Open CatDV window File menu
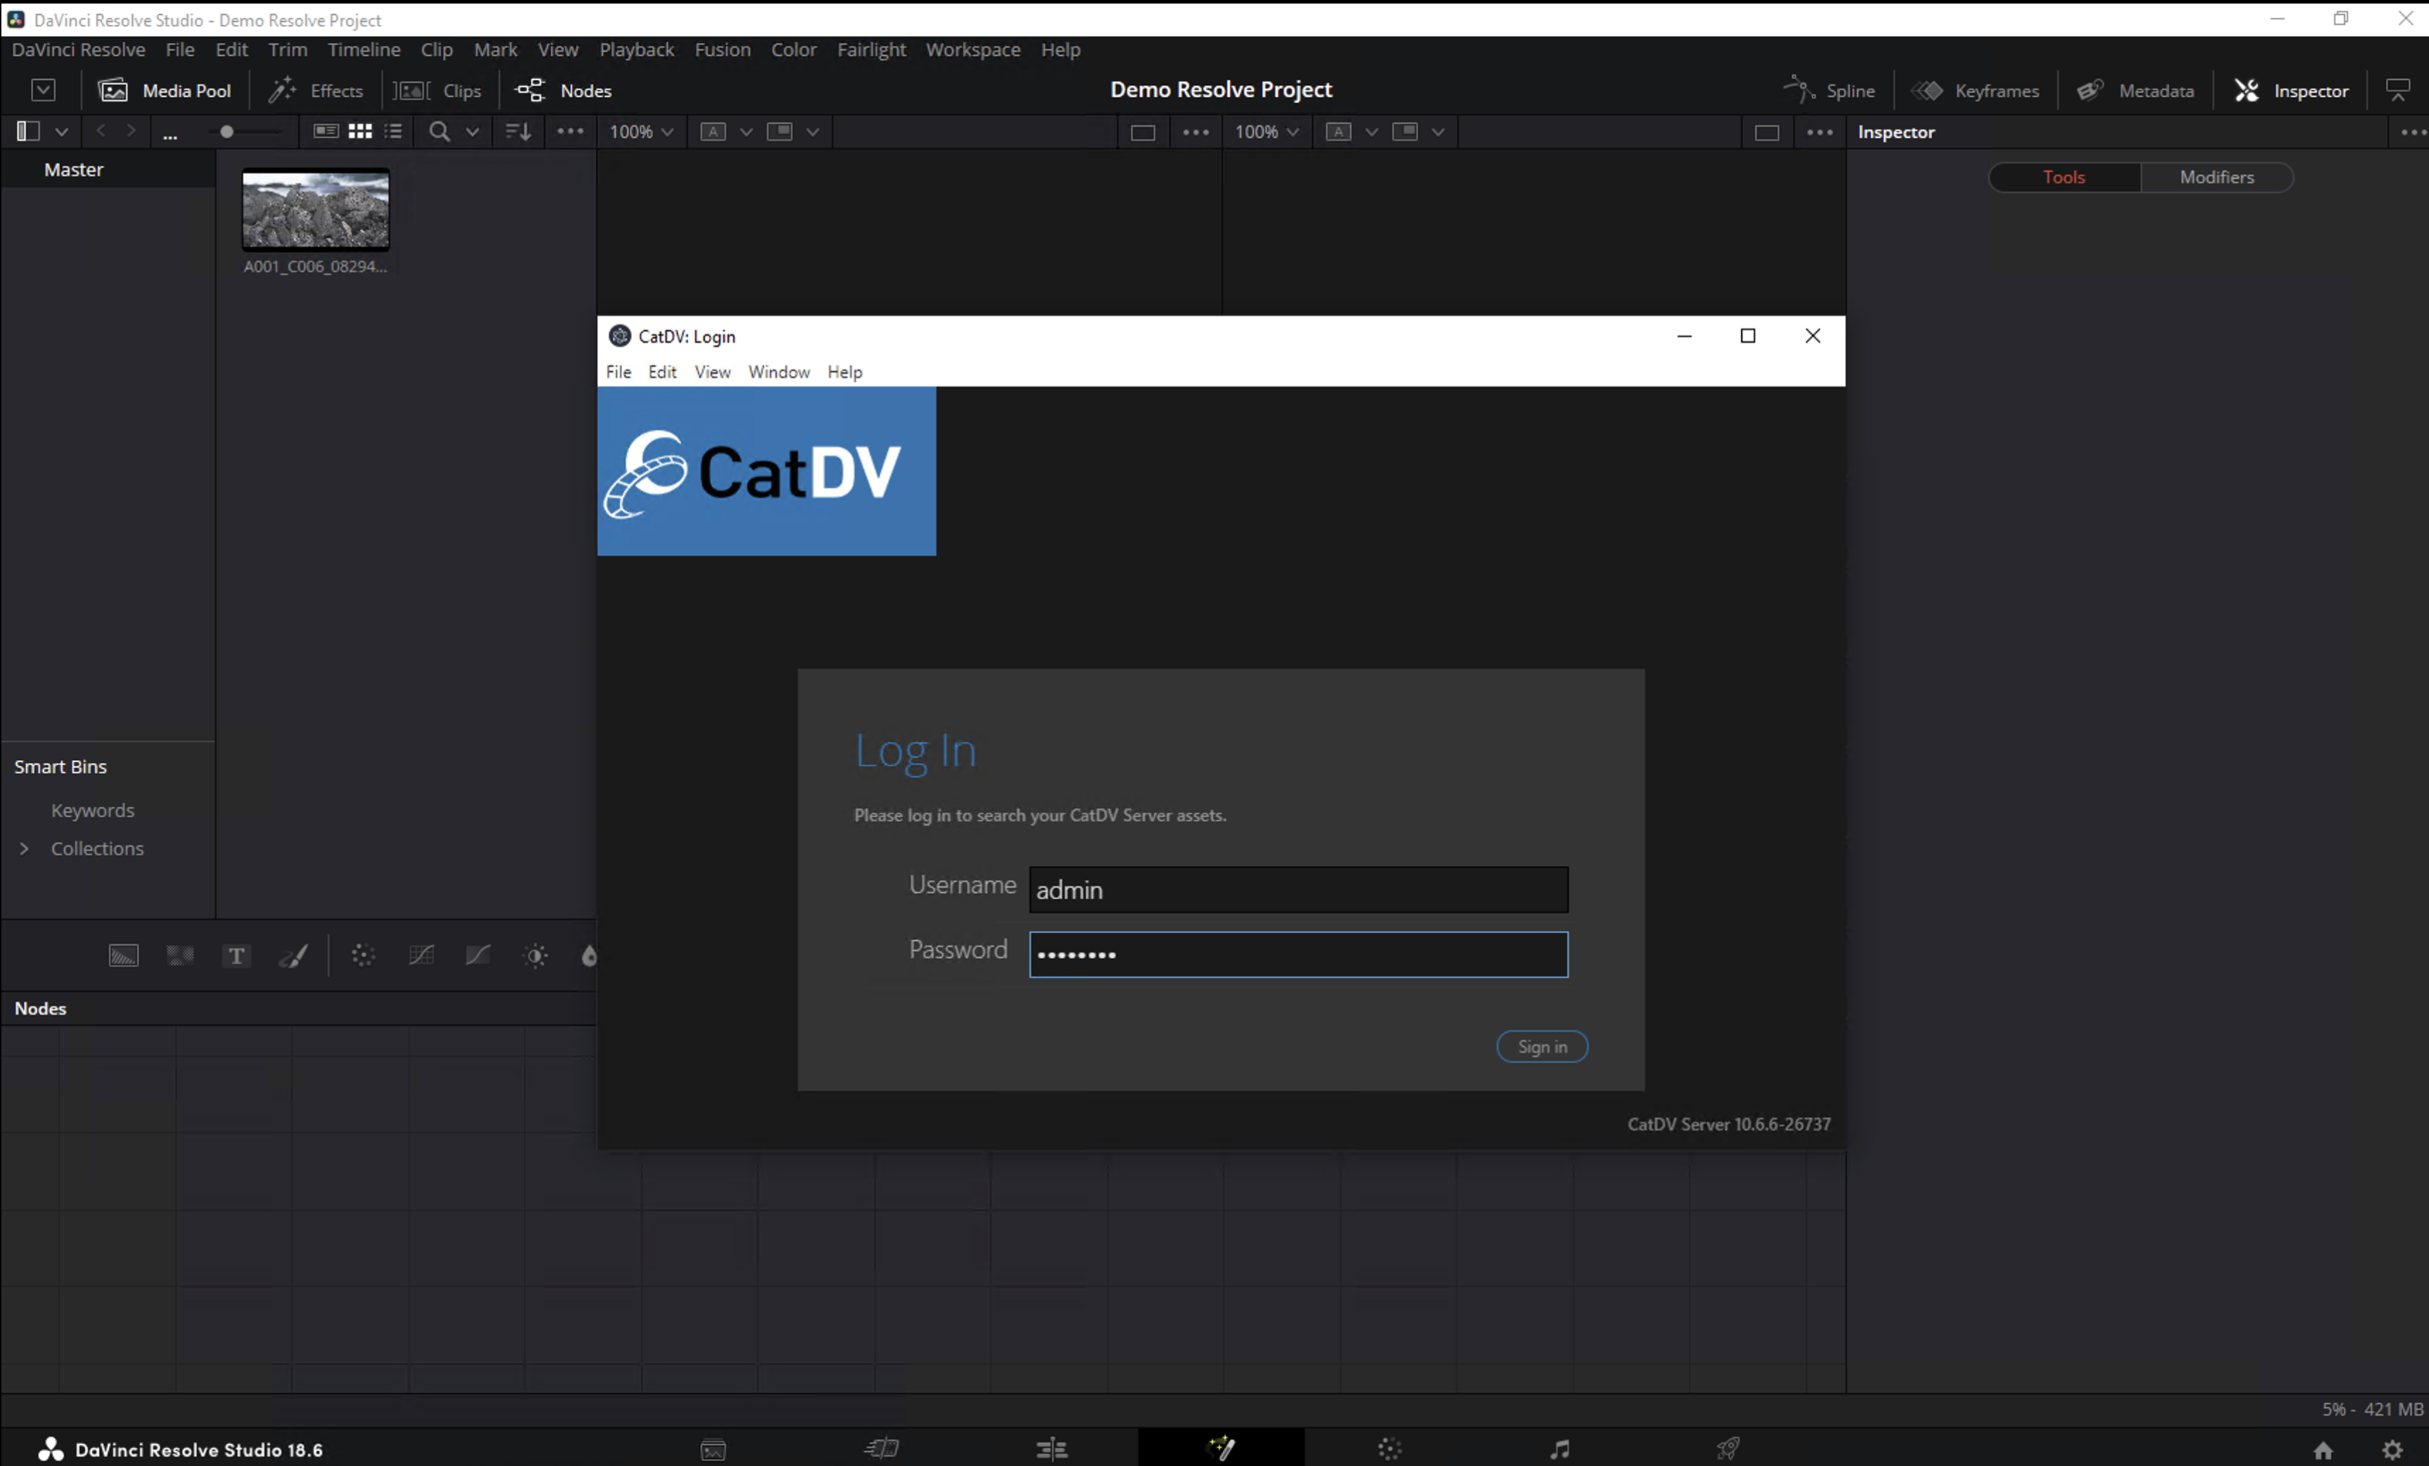The image size is (2429, 1466). click(x=618, y=372)
